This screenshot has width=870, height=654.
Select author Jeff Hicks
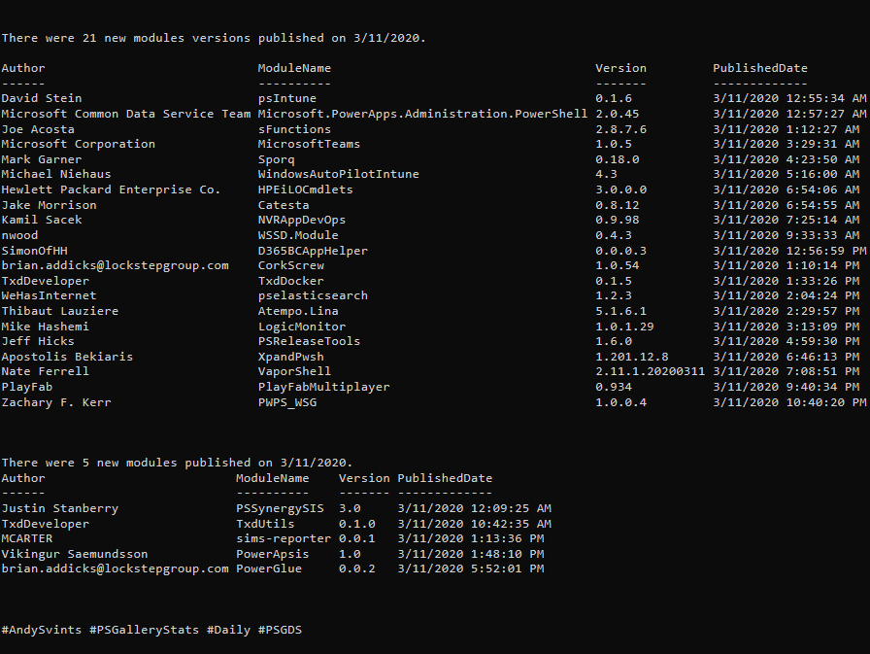coord(38,341)
